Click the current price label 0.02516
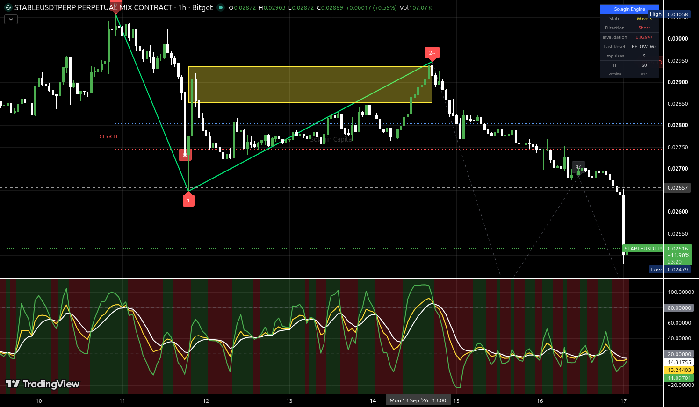The width and height of the screenshot is (699, 407). coord(677,249)
